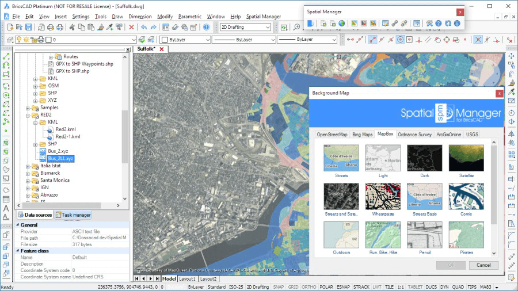The image size is (518, 291).
Task: Click the map list vertical scrollbar
Action: point(494,185)
